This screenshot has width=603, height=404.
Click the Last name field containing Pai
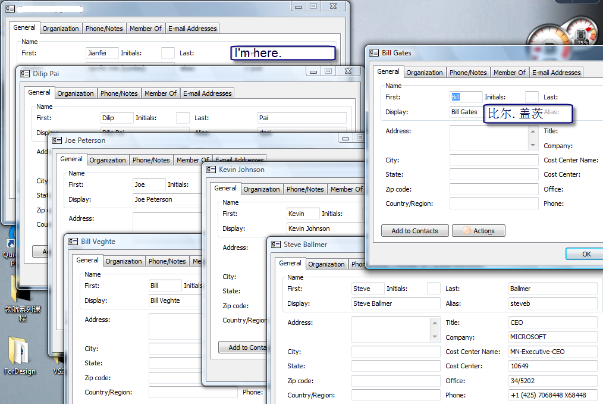[x=302, y=118]
